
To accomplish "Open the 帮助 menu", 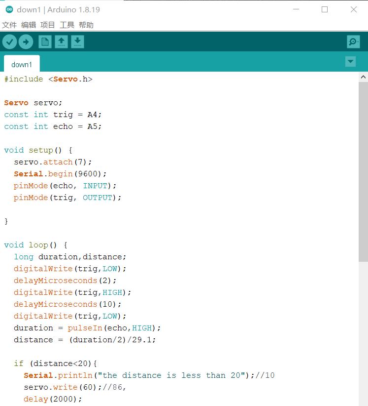I will pos(86,25).
